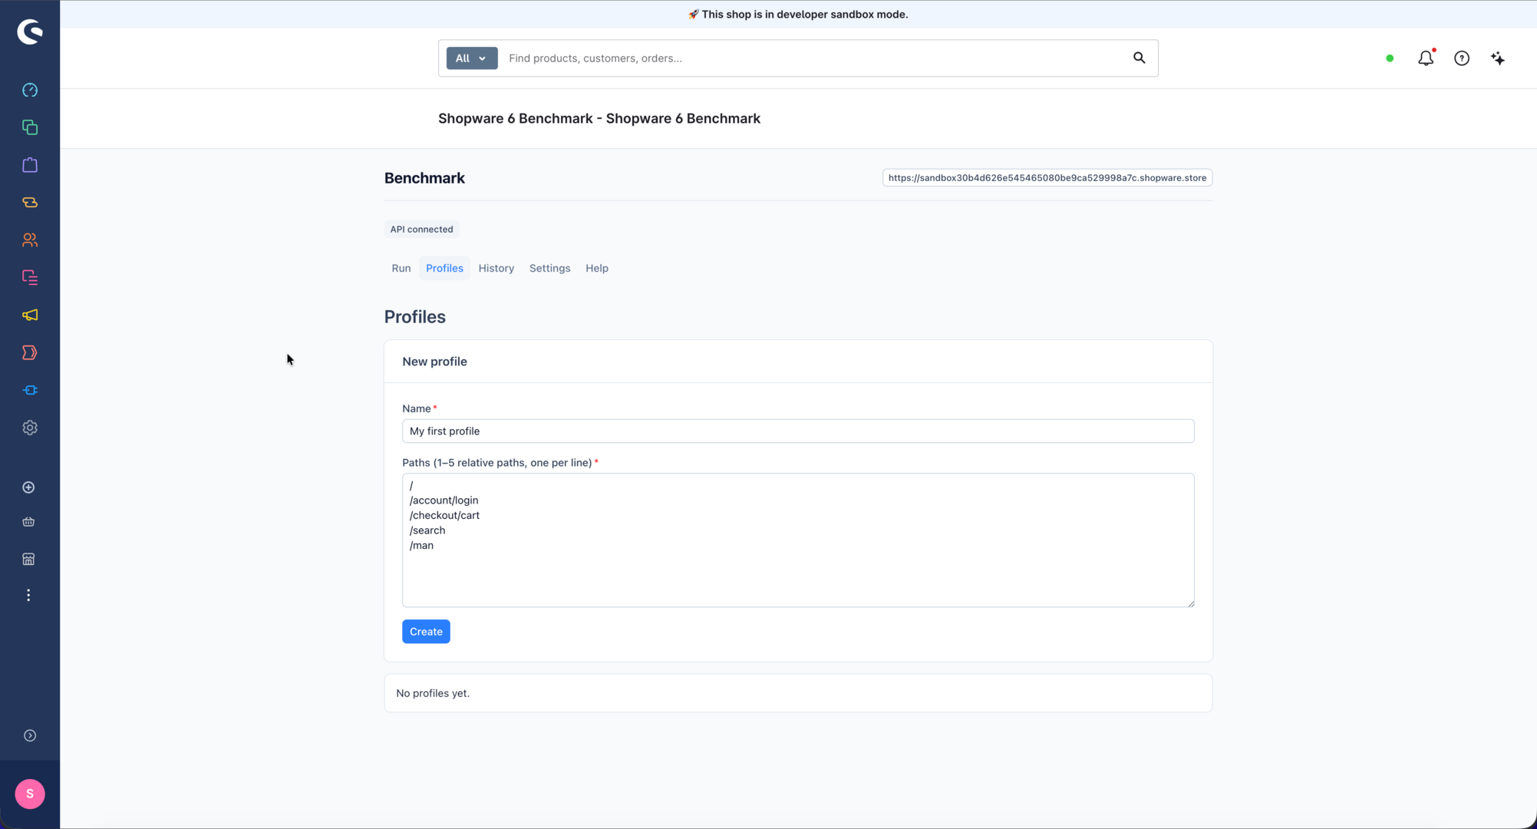Click the /man path line
This screenshot has height=829, width=1537.
click(421, 545)
